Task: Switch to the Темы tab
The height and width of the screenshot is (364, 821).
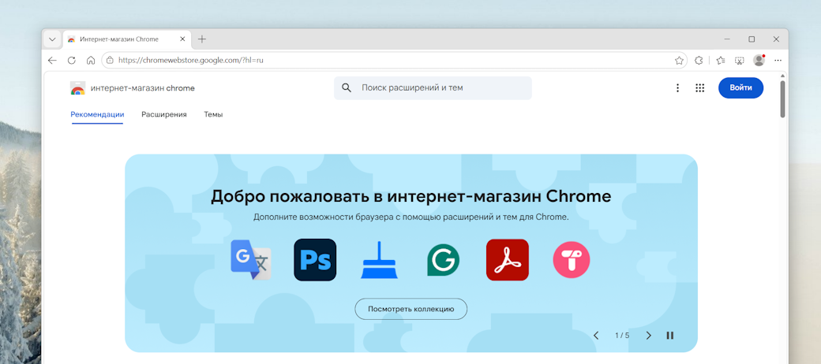Action: click(x=213, y=114)
